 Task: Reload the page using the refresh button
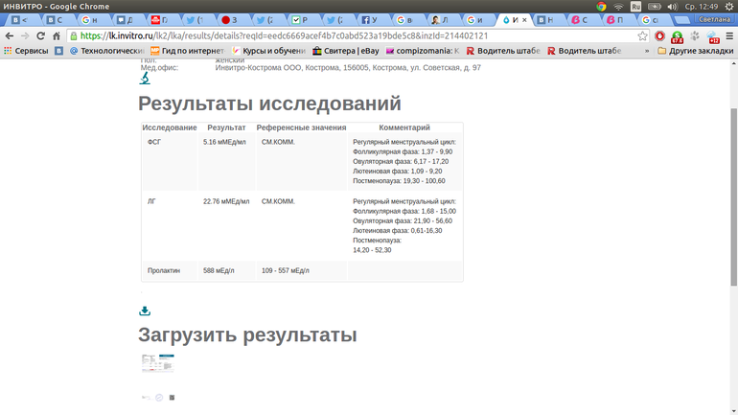click(40, 35)
